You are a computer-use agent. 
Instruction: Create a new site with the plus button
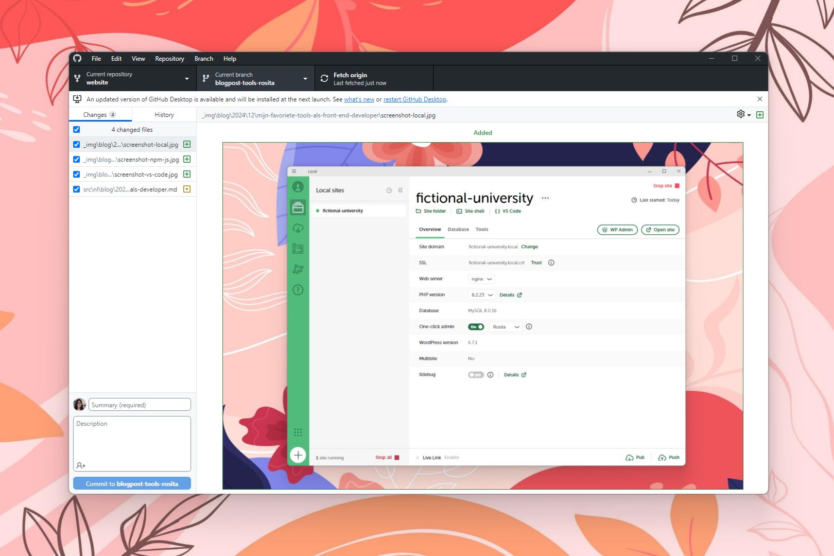pos(298,455)
